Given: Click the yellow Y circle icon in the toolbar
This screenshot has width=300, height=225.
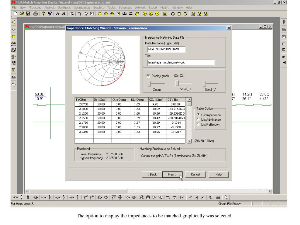Looking at the screenshot, I should click(145, 13).
